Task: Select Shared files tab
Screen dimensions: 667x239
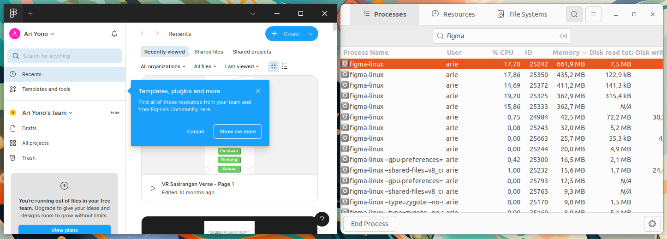Action: click(x=208, y=52)
